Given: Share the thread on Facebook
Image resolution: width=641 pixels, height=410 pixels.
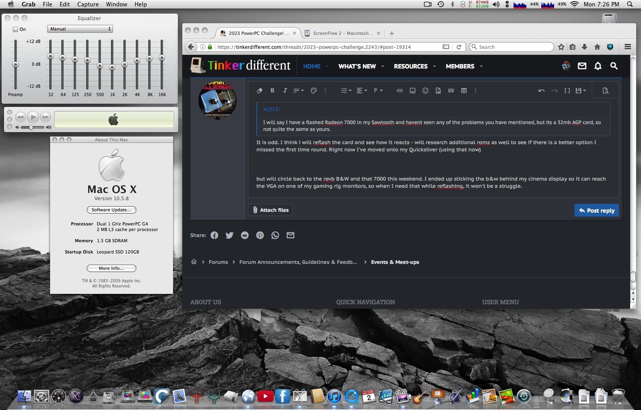Looking at the screenshot, I should click(x=214, y=235).
